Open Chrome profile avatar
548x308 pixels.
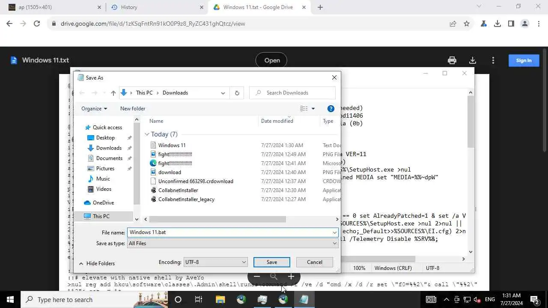pyautogui.click(x=525, y=24)
